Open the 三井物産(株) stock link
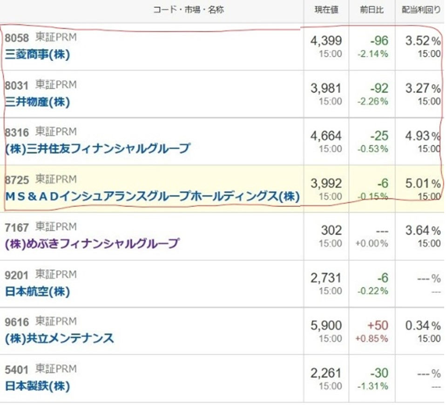The image size is (446, 405). pyautogui.click(x=37, y=102)
